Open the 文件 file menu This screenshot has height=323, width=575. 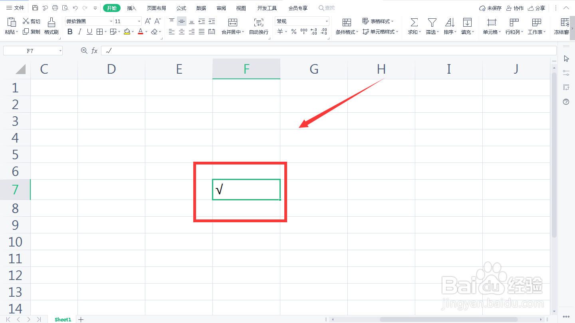[x=15, y=8]
